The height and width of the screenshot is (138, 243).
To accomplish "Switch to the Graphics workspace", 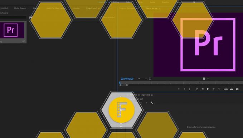I will [x=165, y=2].
